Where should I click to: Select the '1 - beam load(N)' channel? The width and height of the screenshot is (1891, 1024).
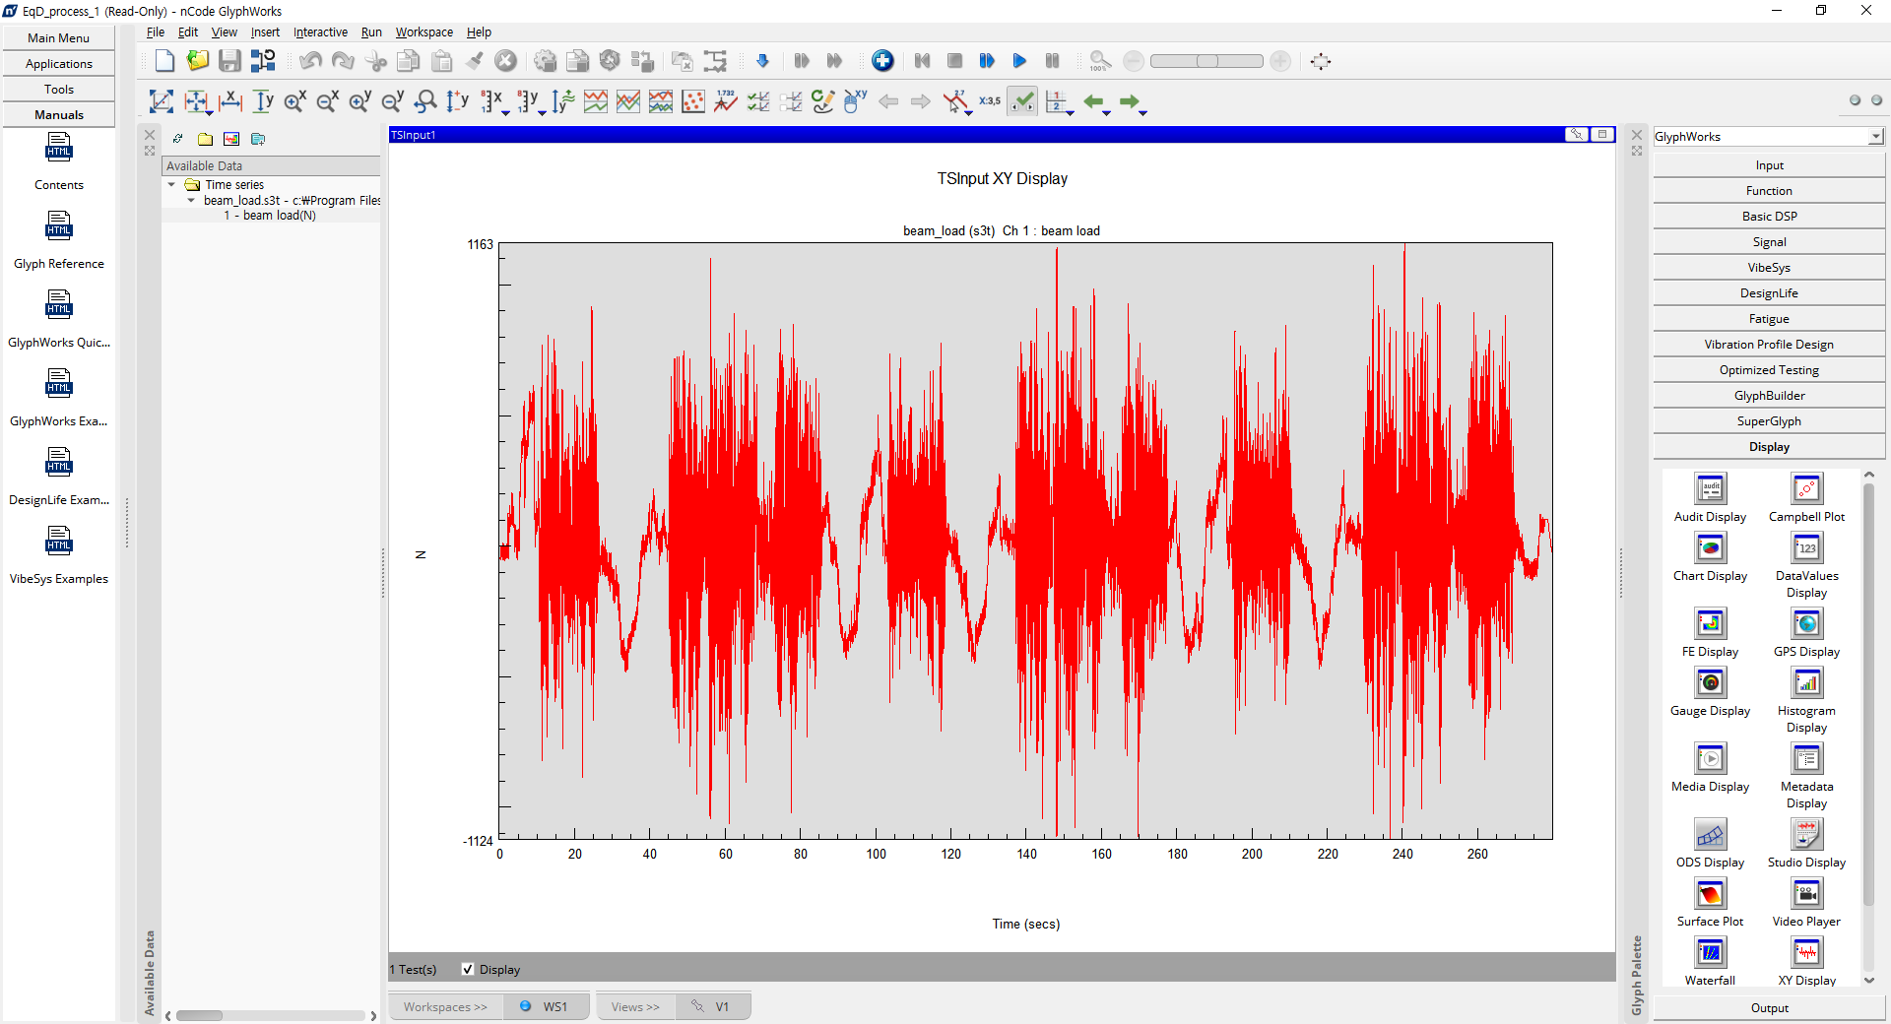click(x=270, y=216)
